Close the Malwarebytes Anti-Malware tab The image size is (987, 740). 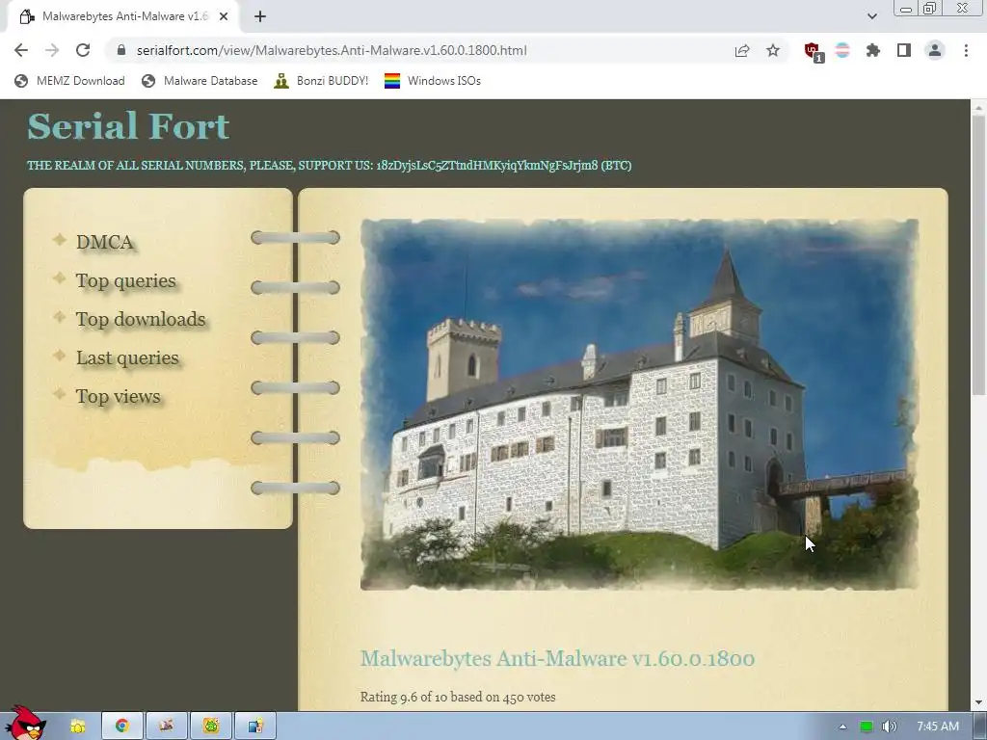224,16
